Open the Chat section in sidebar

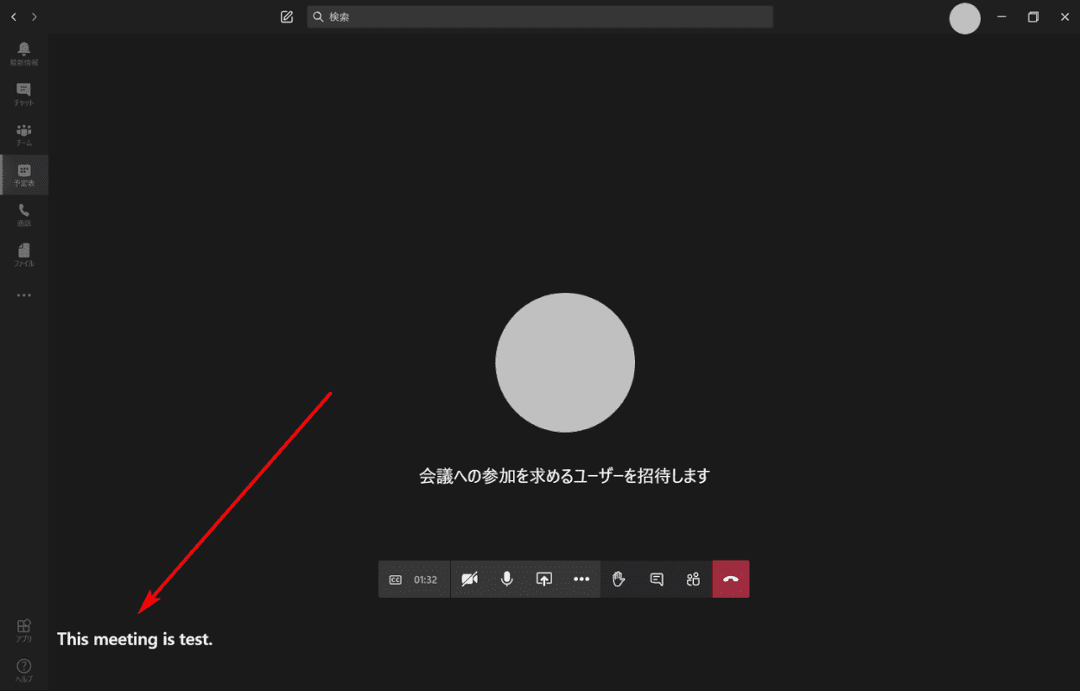coord(24,94)
